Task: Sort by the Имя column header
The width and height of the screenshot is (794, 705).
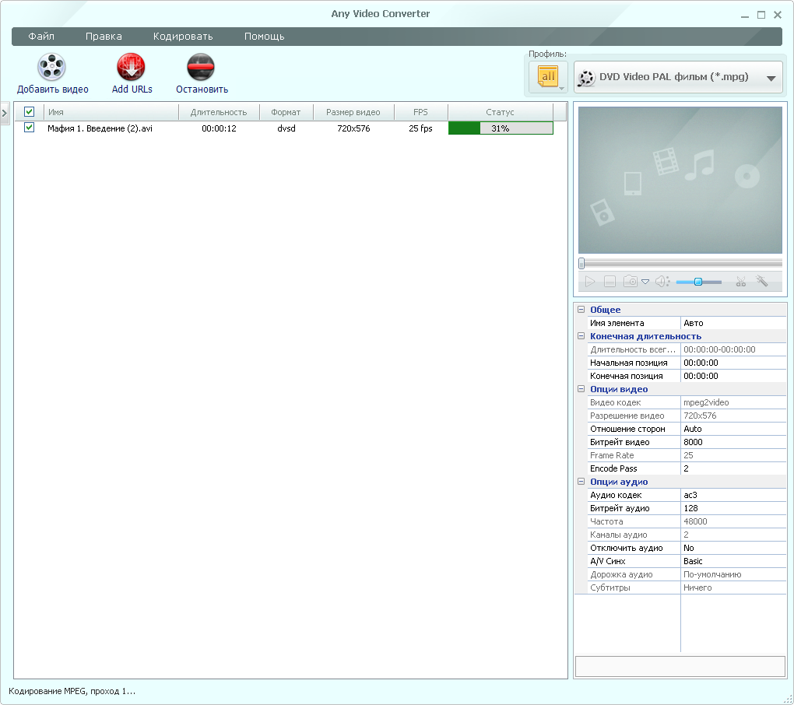Action: (111, 112)
